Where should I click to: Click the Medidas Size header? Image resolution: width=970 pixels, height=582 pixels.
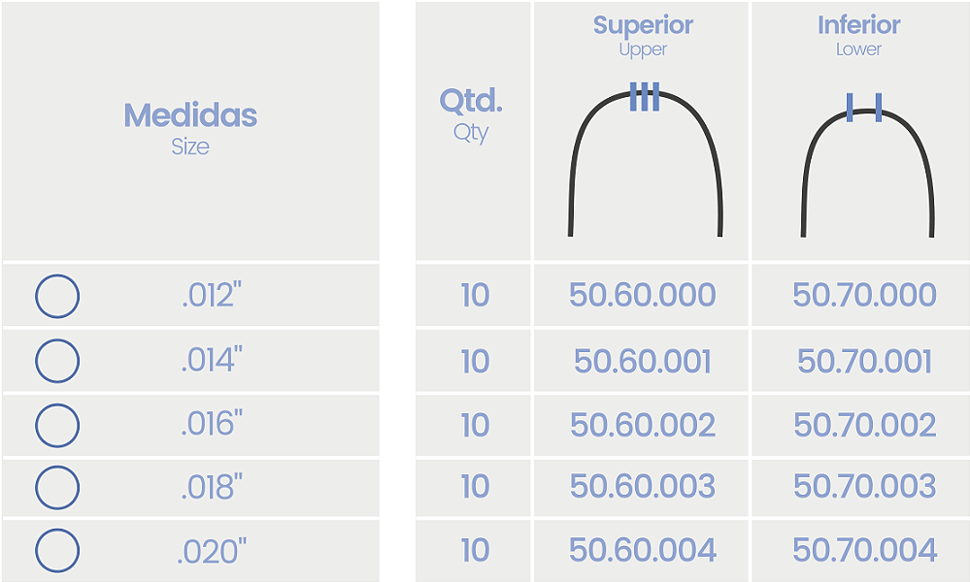[x=190, y=128]
